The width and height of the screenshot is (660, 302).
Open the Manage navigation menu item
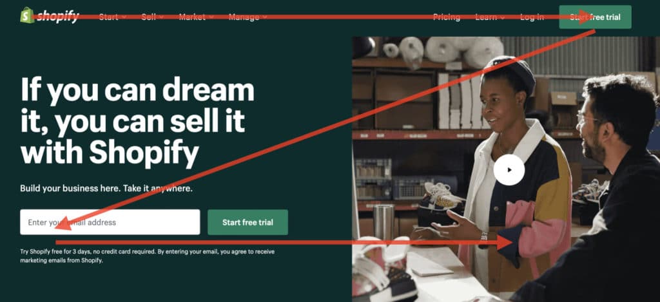(244, 17)
